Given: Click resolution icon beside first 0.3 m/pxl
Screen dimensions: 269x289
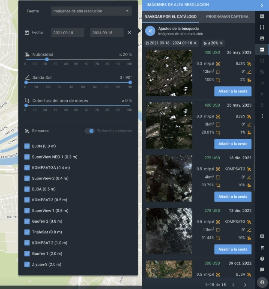Looking at the screenshot, I should (218, 64).
